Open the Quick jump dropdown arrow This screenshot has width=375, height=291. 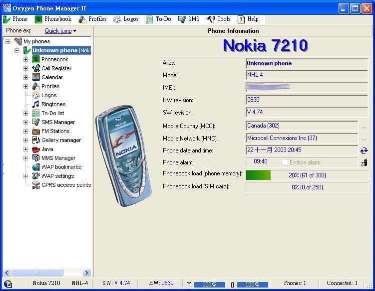(74, 31)
